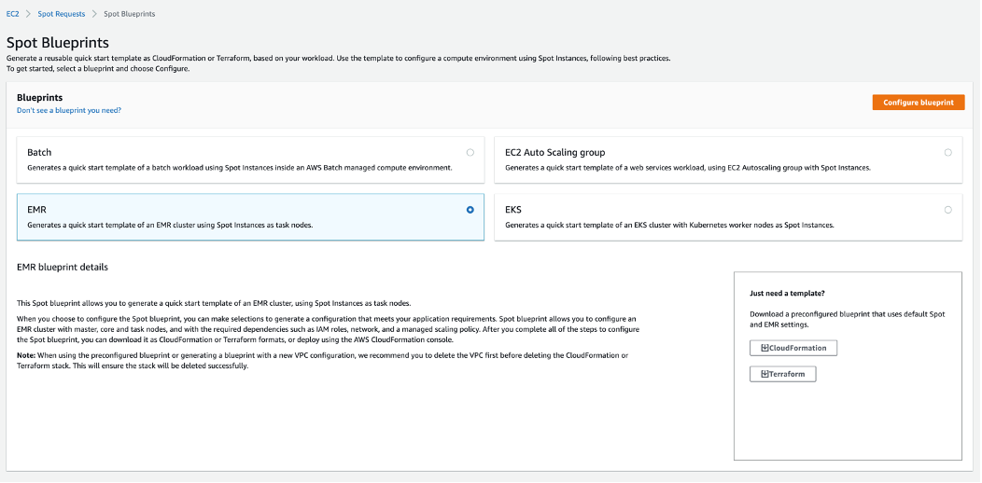Click the download icon in the Terraform button
This screenshot has height=483, width=982.
click(765, 374)
